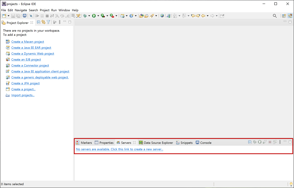Click the Back navigation arrow icon
294x188 pixels.
203,16
